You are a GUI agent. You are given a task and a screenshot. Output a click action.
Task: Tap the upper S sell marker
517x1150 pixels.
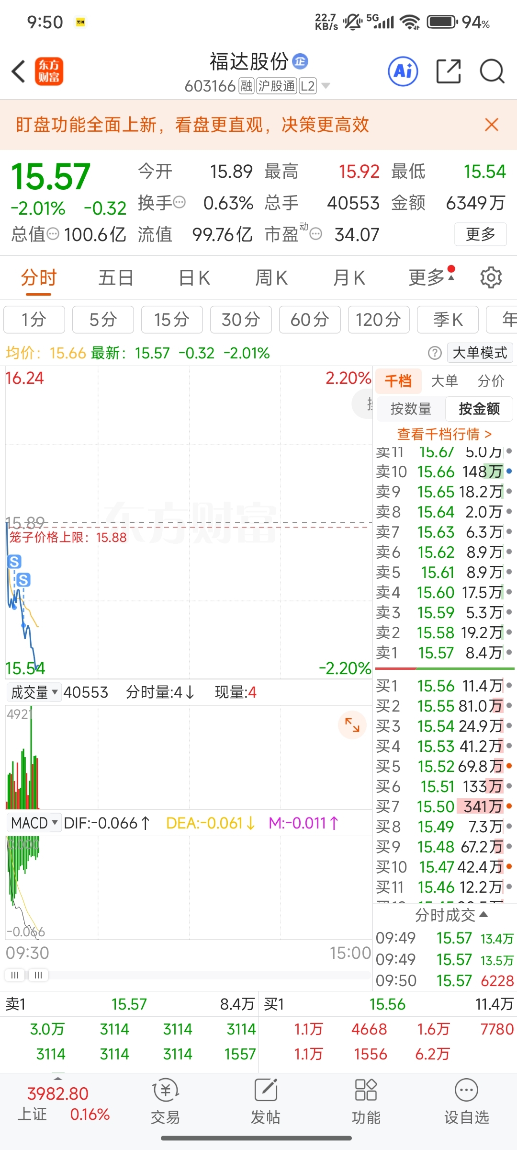(x=14, y=562)
